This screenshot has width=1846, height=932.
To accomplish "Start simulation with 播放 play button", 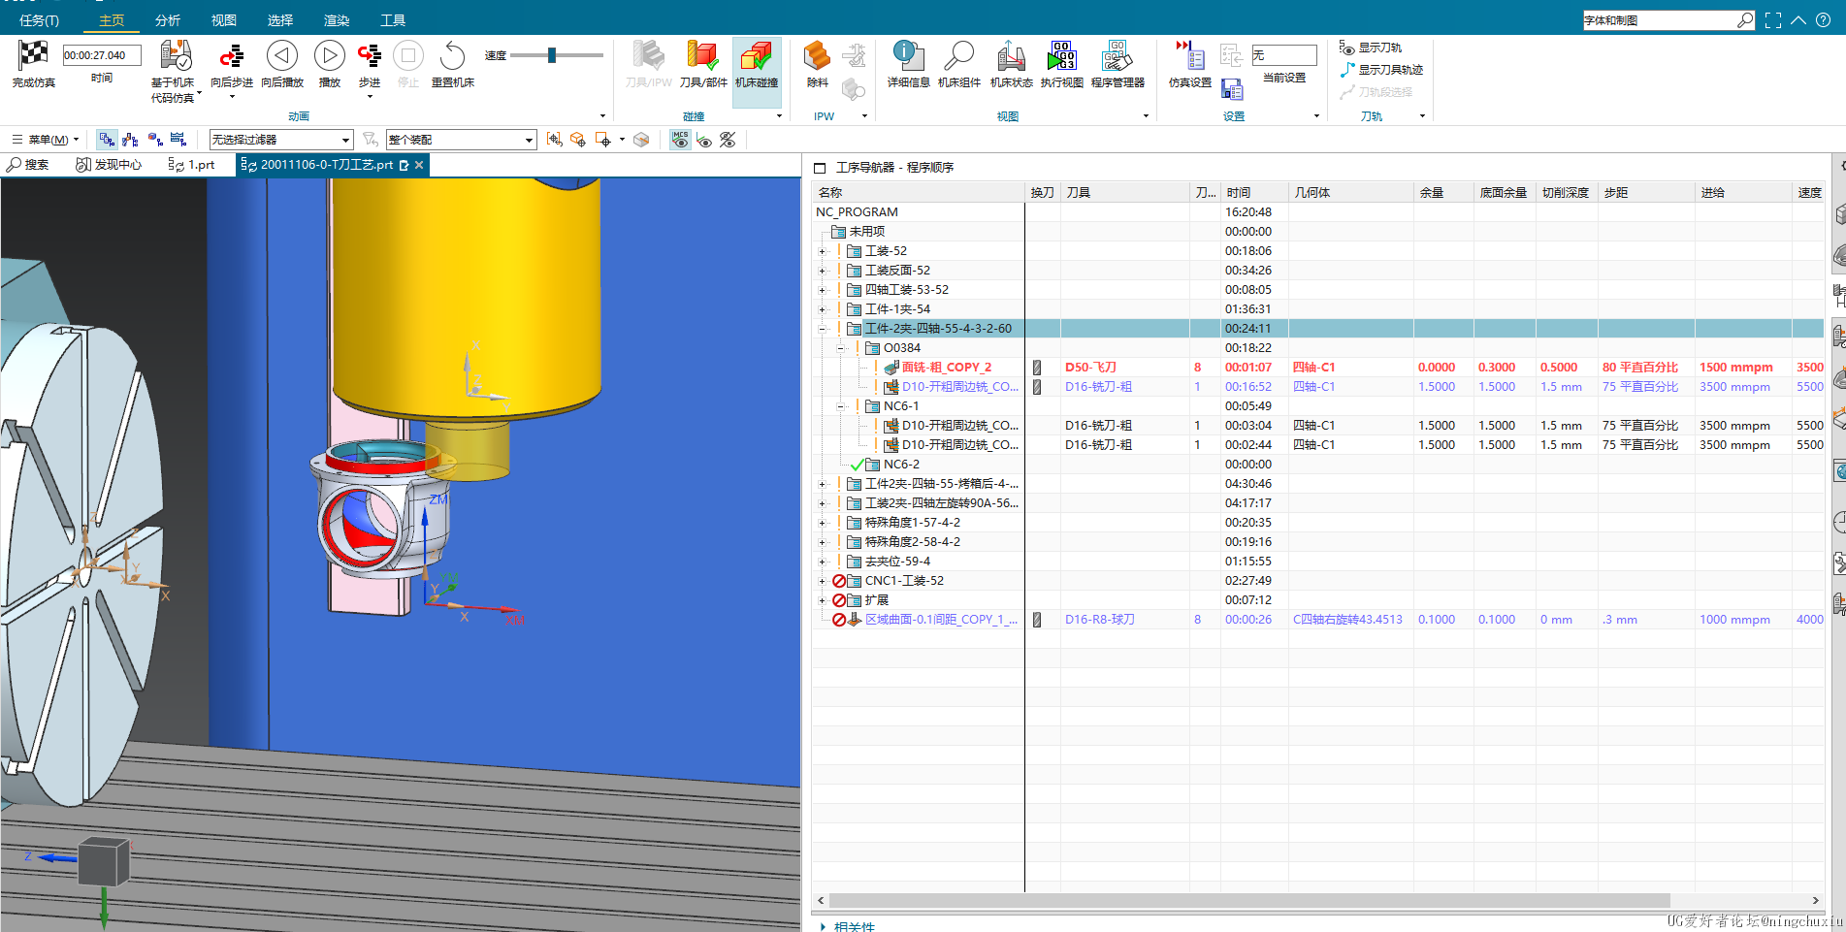I will coord(330,55).
